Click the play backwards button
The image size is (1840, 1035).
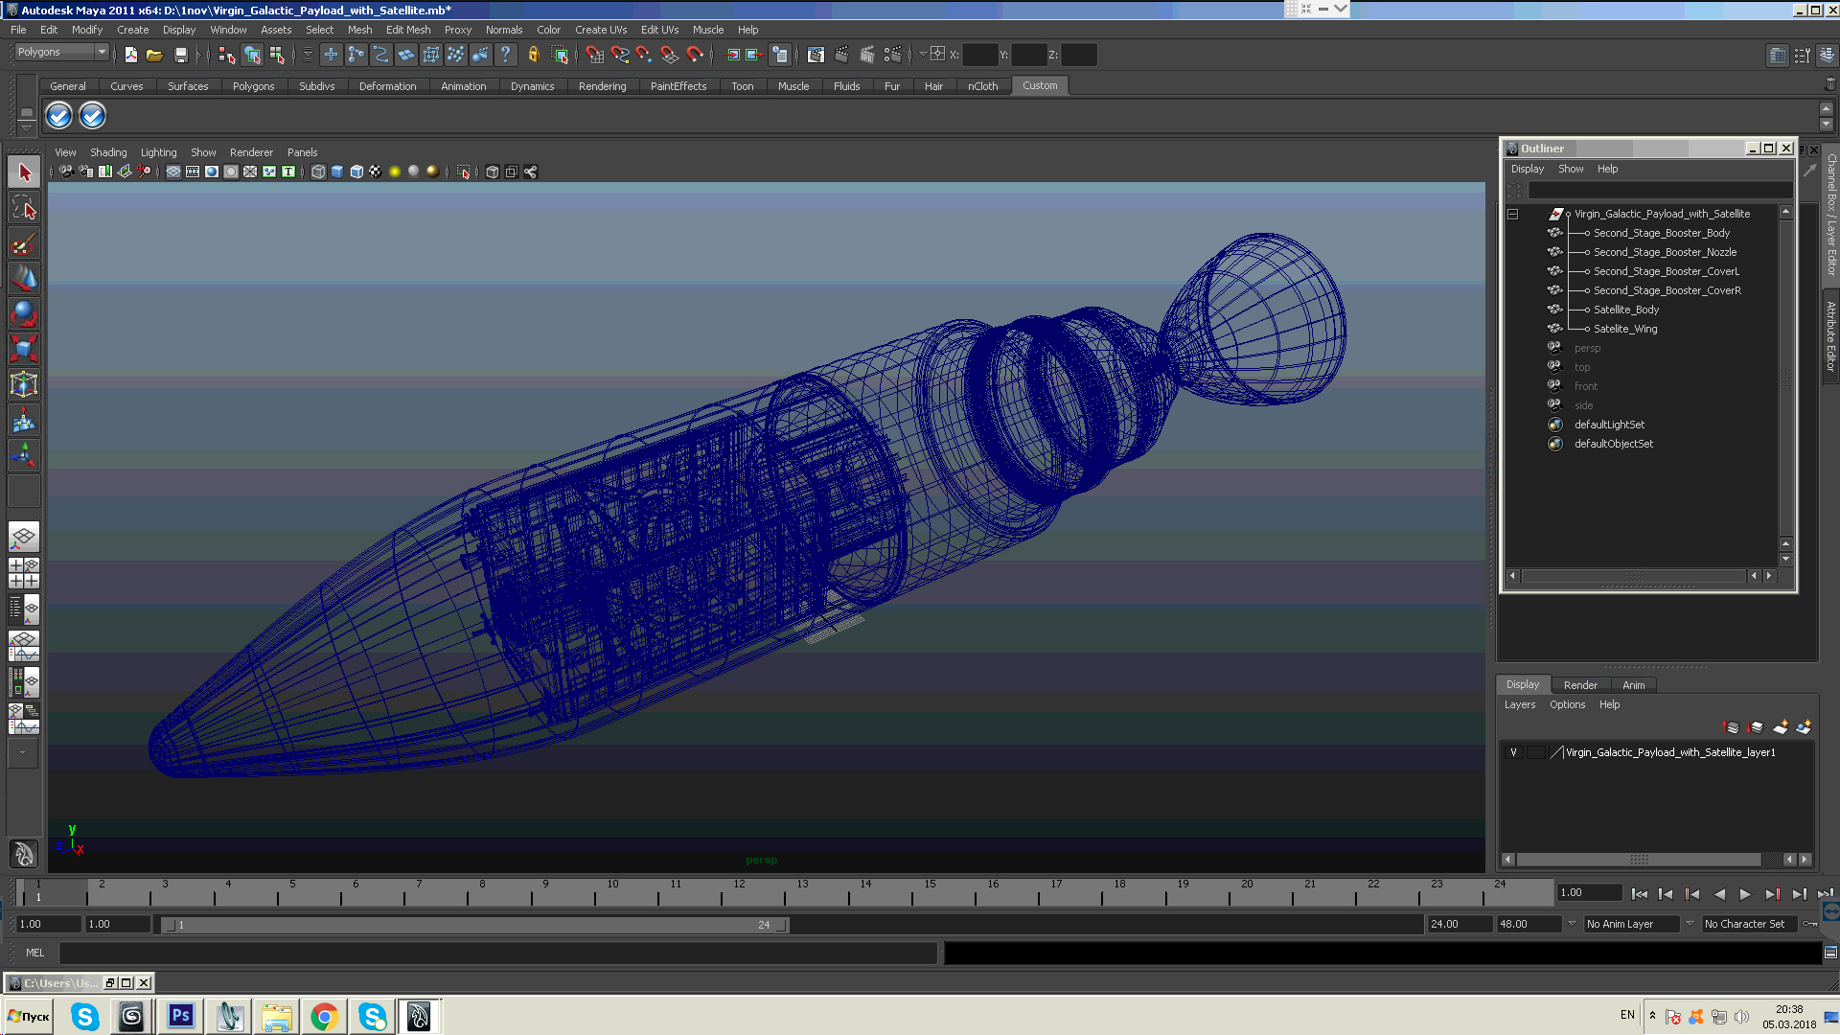pyautogui.click(x=1719, y=894)
